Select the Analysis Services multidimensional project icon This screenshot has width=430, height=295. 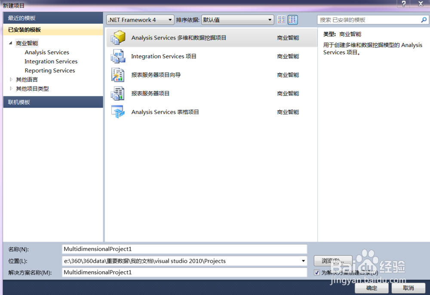click(x=118, y=37)
